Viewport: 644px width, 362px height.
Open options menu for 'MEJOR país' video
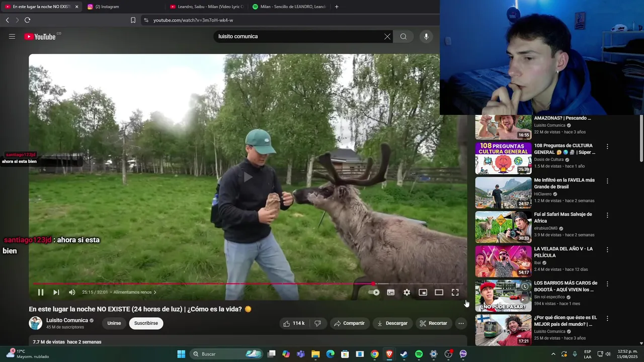point(607,318)
